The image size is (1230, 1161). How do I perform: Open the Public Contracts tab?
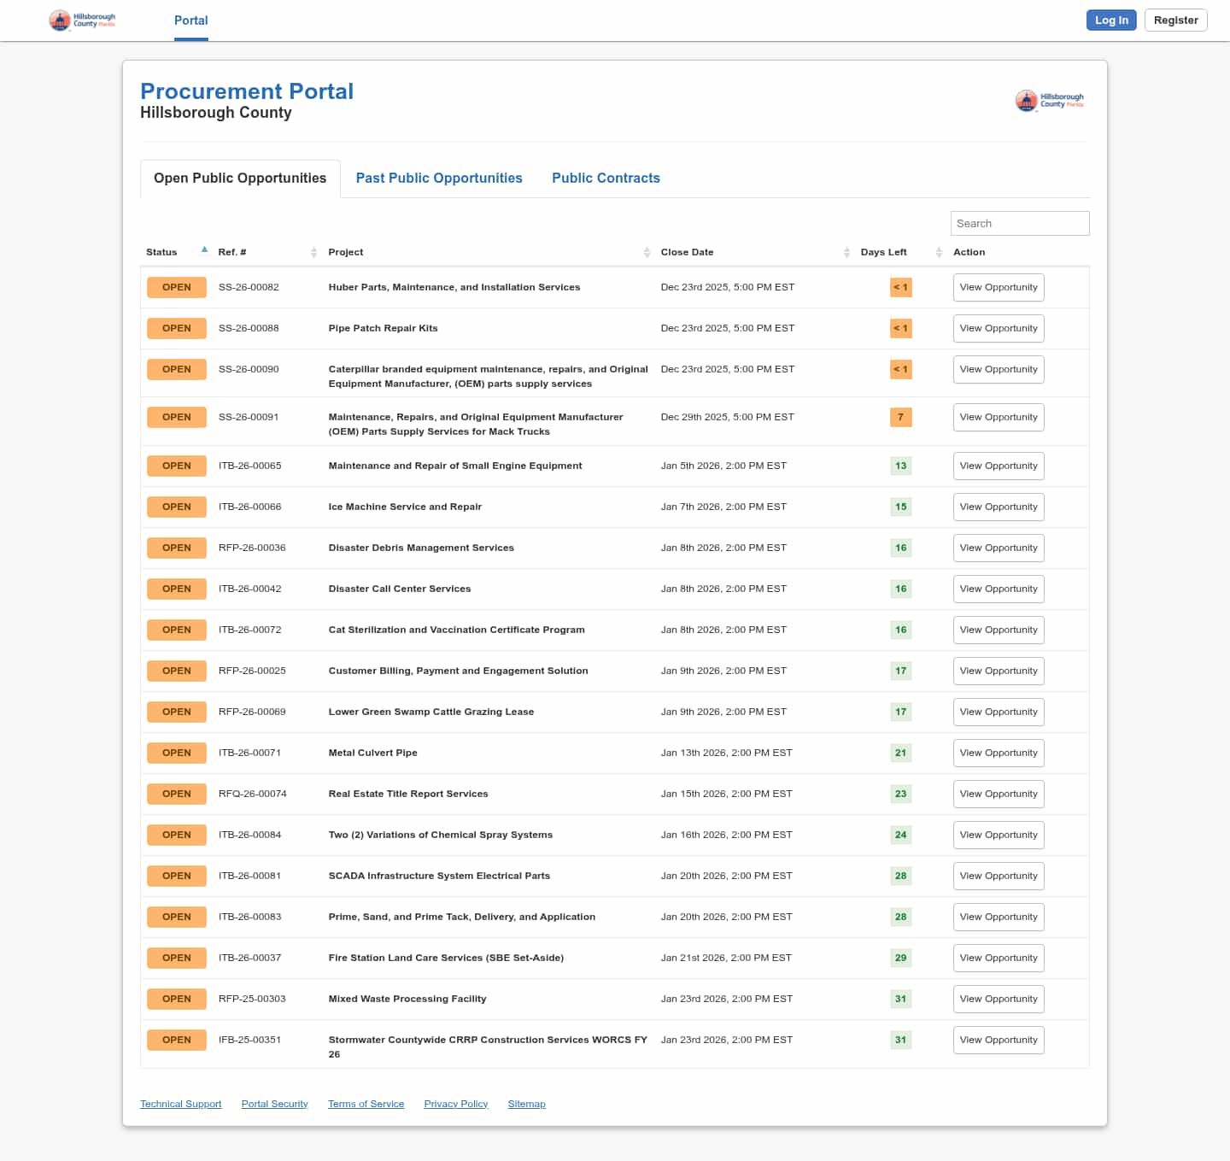tap(606, 179)
